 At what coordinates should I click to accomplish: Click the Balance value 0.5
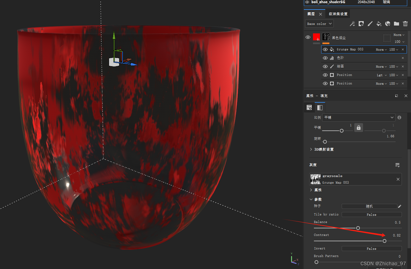coord(398,222)
